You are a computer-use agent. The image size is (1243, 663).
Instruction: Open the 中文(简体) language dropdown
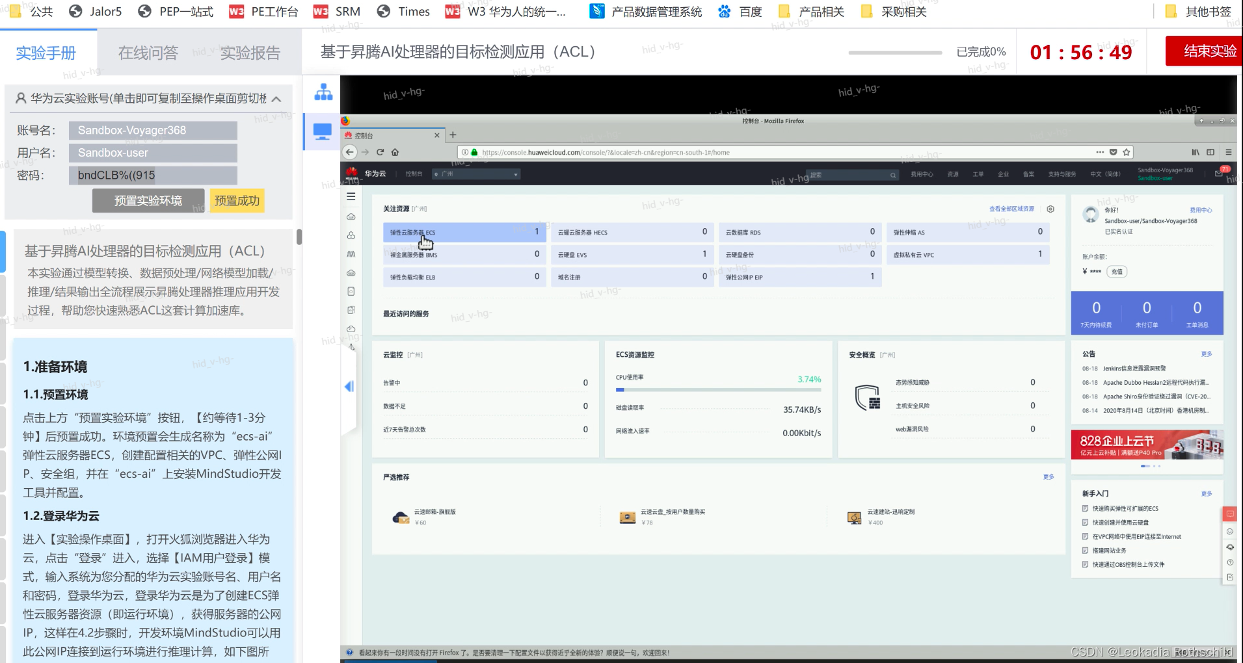coord(1105,174)
